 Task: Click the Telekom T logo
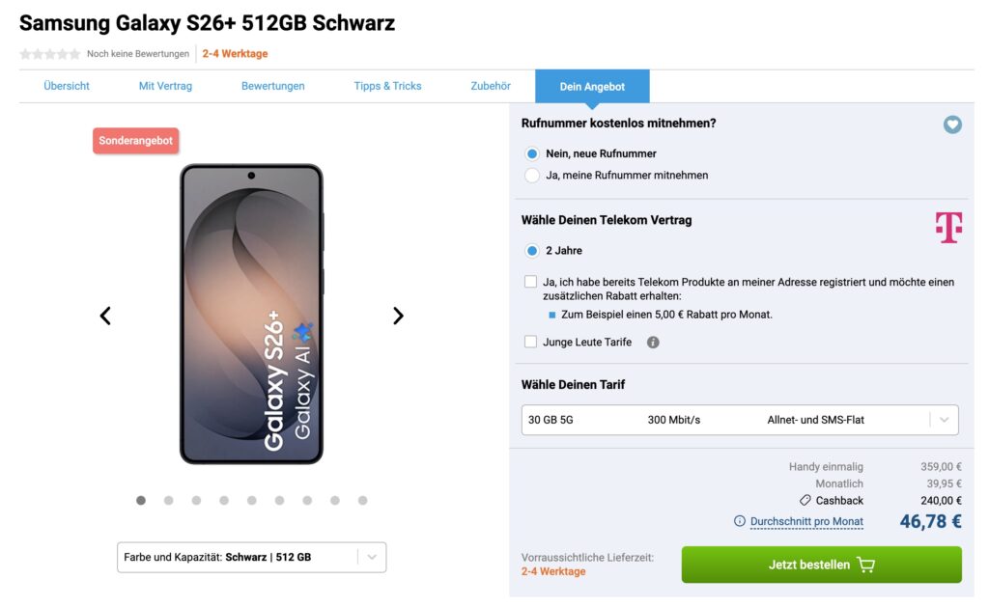[x=948, y=228]
